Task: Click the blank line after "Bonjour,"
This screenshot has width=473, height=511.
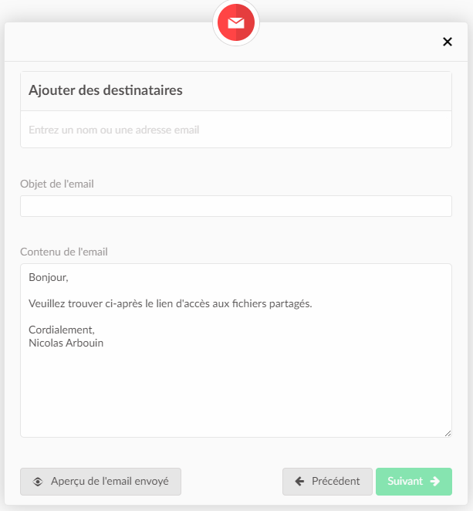Action: coord(154,290)
